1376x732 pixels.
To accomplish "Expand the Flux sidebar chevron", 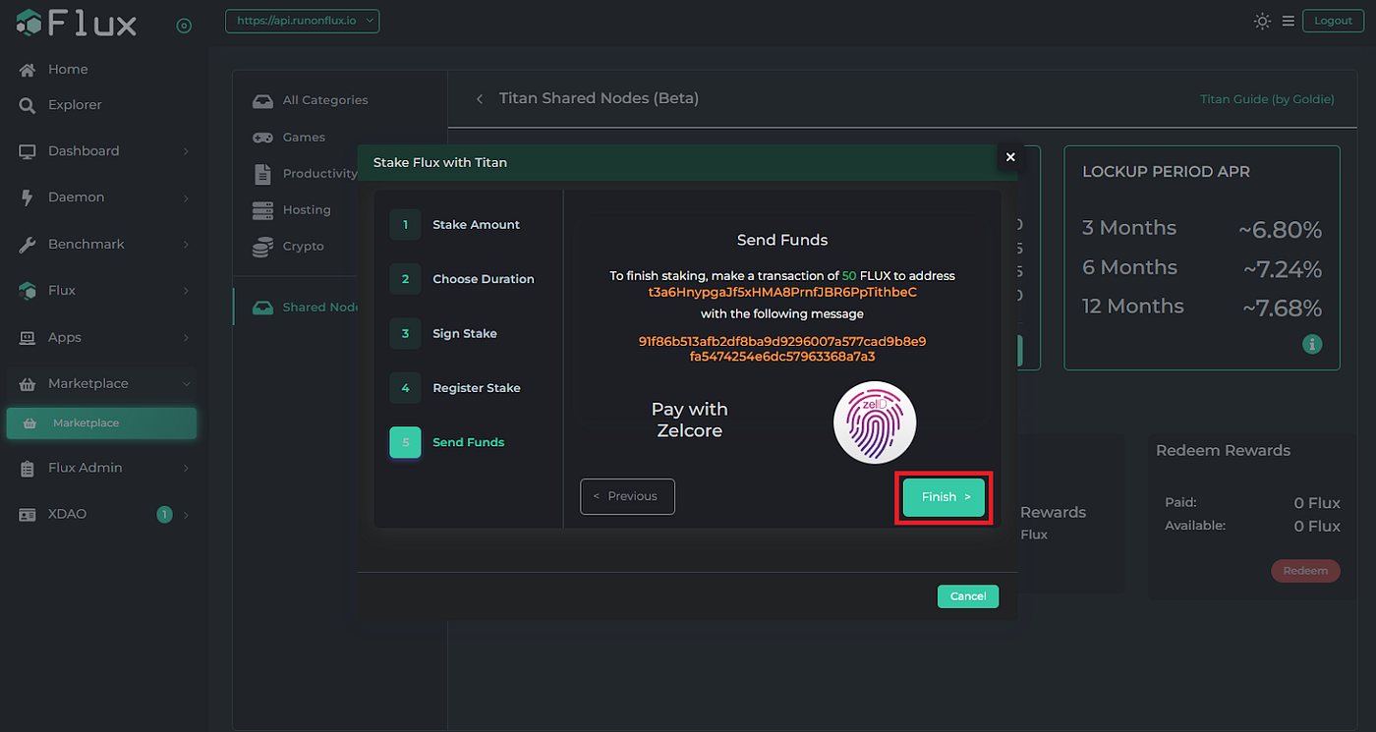I will point(186,291).
